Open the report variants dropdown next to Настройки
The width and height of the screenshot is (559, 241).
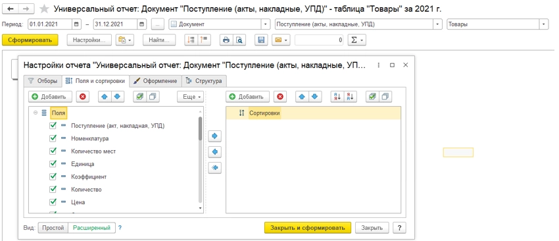[124, 40]
